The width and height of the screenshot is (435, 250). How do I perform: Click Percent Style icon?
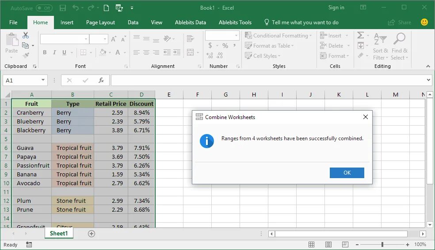(x=225, y=45)
